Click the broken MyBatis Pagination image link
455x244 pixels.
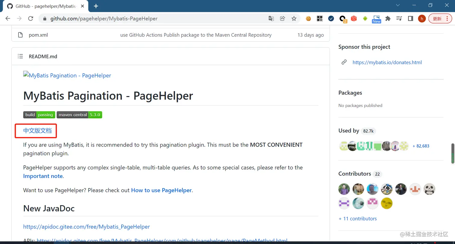point(67,75)
